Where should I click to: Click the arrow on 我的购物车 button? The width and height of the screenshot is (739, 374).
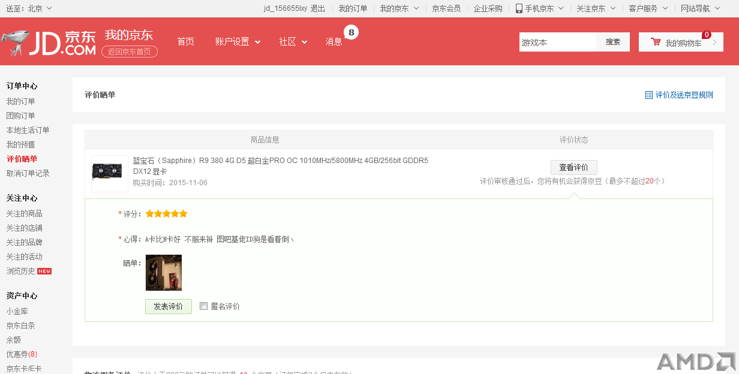pos(714,43)
